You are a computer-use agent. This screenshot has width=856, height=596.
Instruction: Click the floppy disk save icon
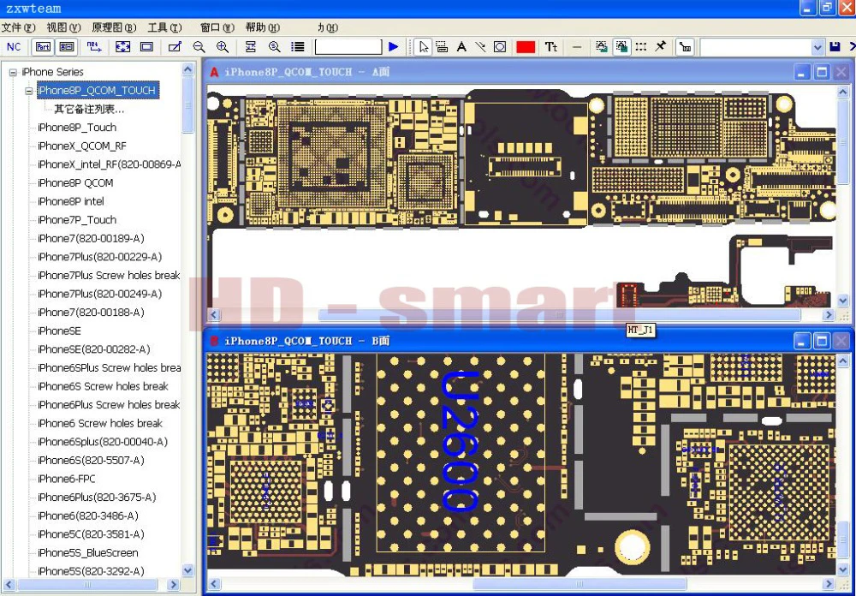pos(835,47)
